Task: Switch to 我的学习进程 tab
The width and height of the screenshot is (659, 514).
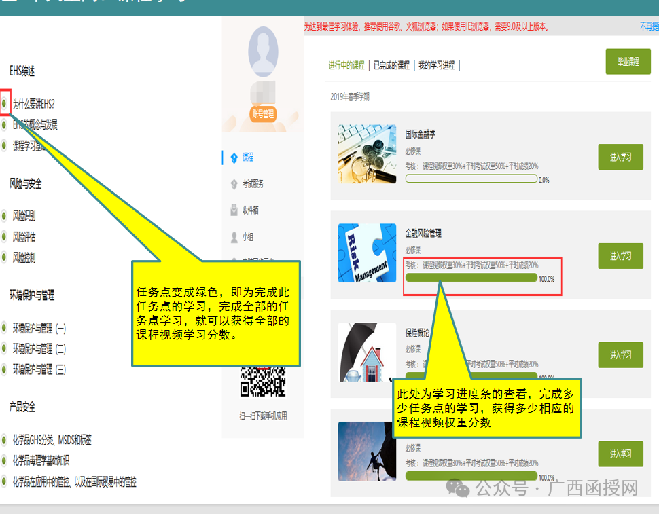Action: (436, 65)
